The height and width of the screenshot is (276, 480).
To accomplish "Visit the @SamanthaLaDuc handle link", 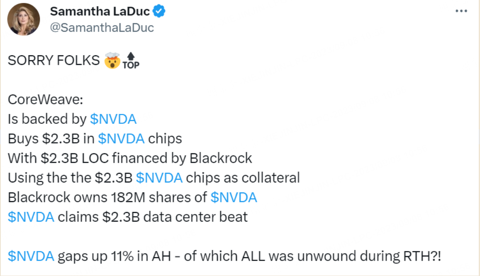I will click(102, 27).
